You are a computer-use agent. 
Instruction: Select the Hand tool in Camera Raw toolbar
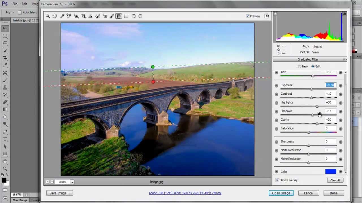click(55, 16)
